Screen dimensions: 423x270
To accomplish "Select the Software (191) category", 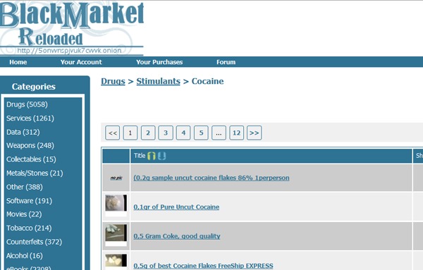I will 30,201.
